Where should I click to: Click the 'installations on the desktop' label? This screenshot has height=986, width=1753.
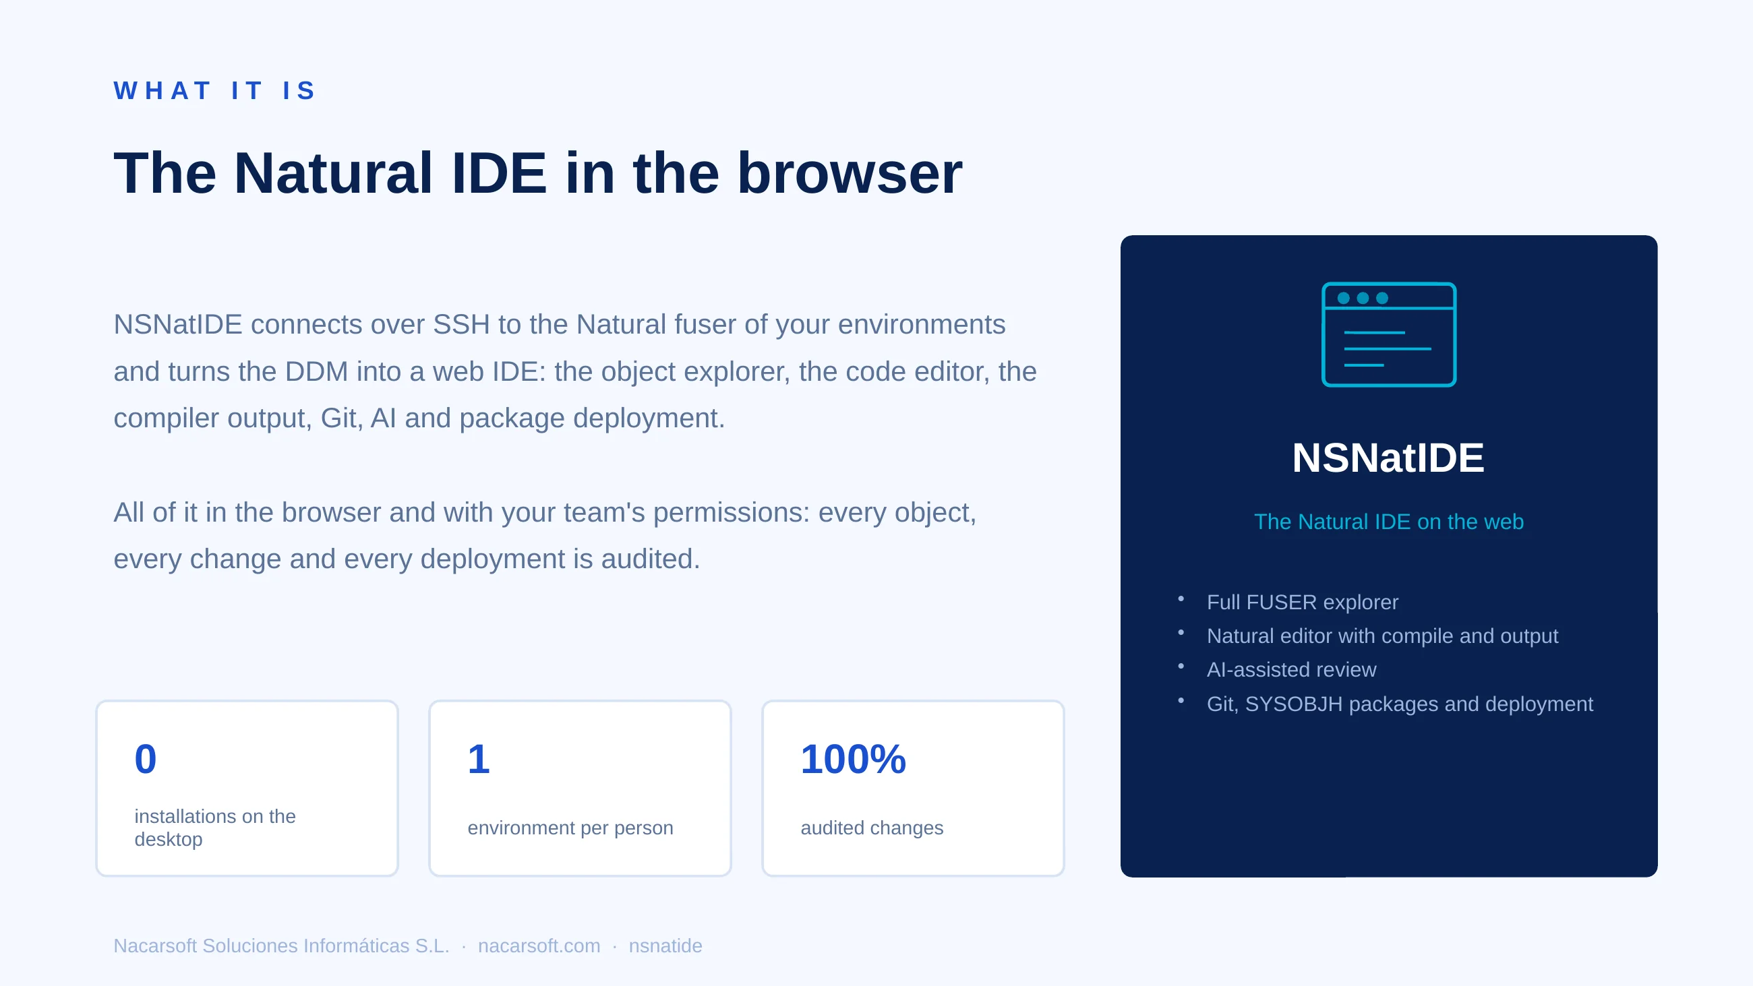(x=215, y=828)
